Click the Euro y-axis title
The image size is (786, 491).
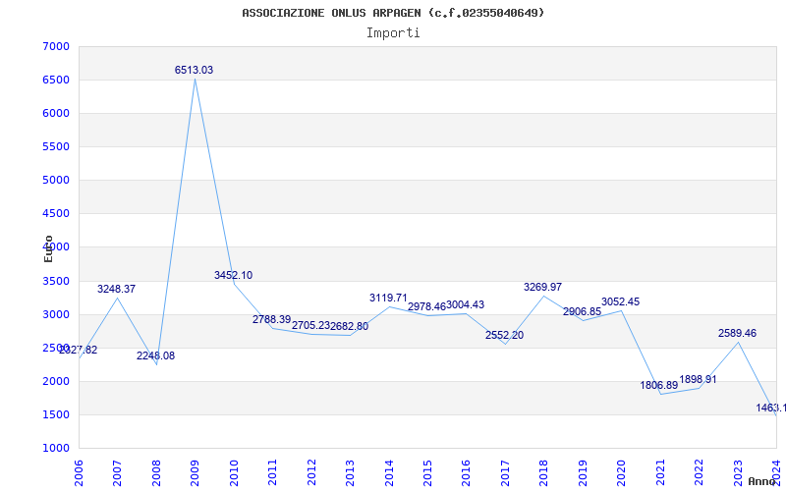48,248
